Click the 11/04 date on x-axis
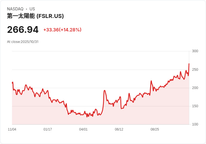206x144 pixels. click(x=12, y=129)
